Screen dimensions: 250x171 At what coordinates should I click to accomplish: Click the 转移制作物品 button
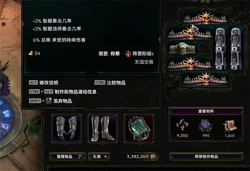tap(206, 156)
